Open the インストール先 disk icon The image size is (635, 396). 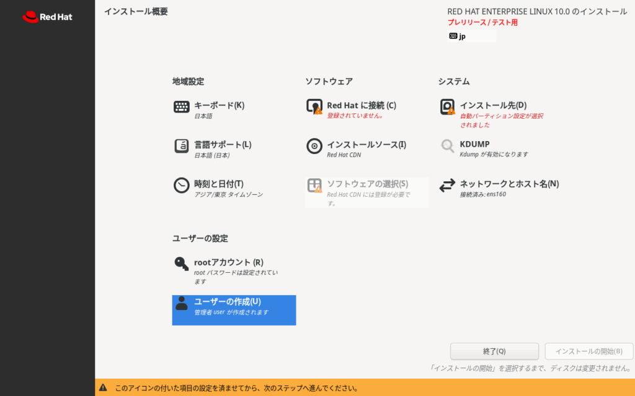447,107
